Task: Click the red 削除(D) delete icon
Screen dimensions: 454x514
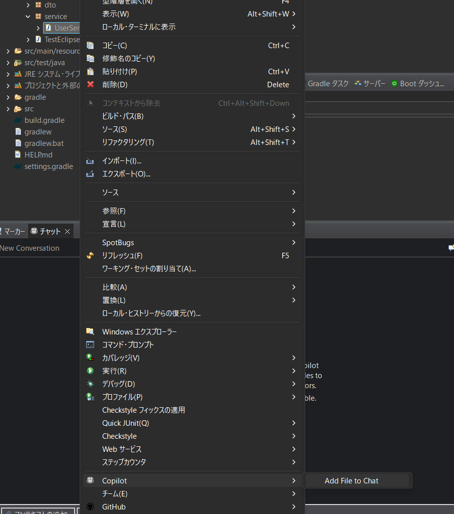Action: (x=91, y=84)
